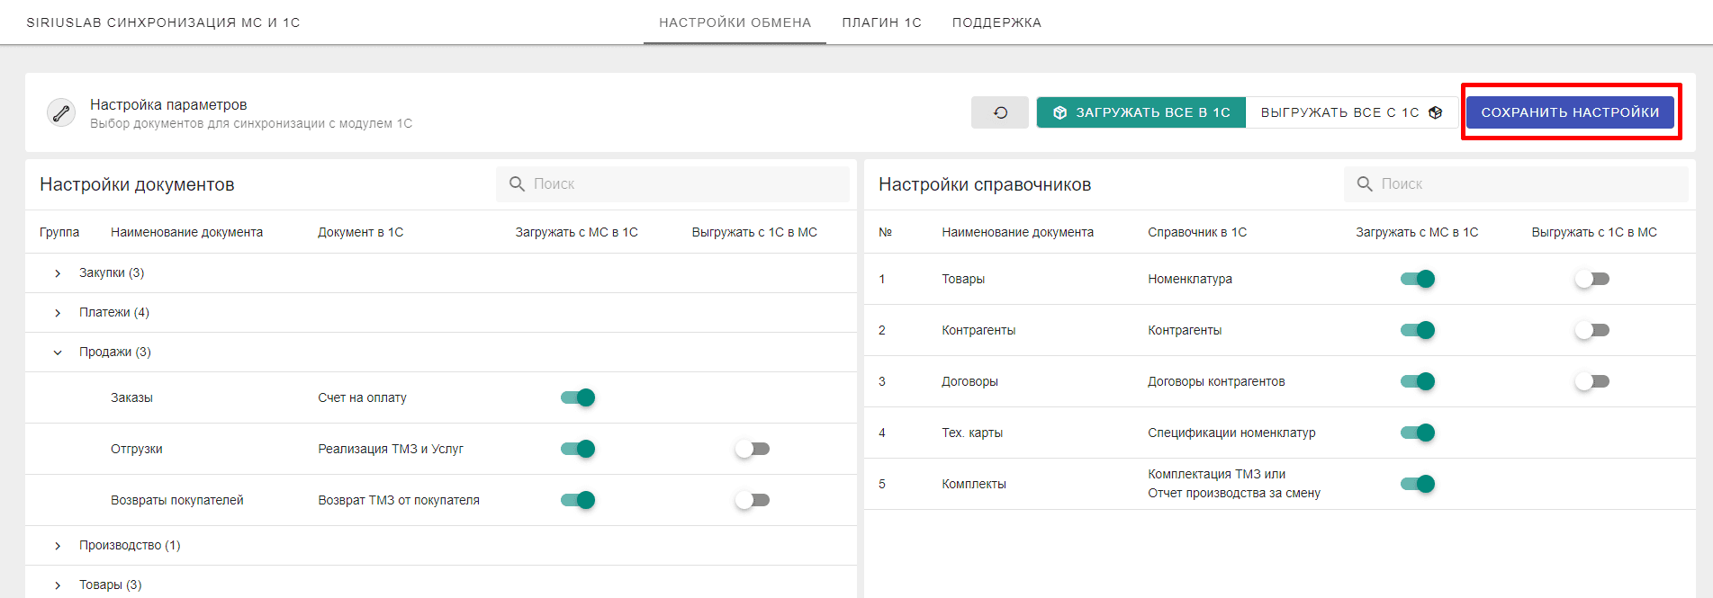Toggle upload to 1C for 'Контрагенты'
The image size is (1713, 598).
[1418, 330]
